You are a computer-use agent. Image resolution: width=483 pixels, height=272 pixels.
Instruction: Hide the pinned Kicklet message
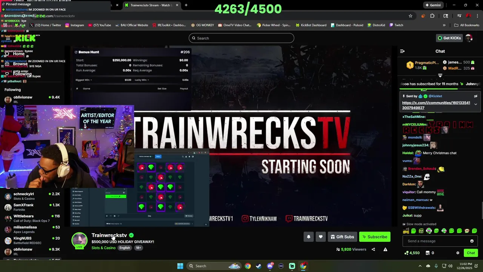(475, 96)
